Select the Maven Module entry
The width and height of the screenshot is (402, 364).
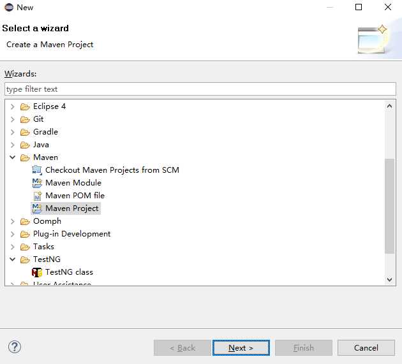(x=73, y=183)
